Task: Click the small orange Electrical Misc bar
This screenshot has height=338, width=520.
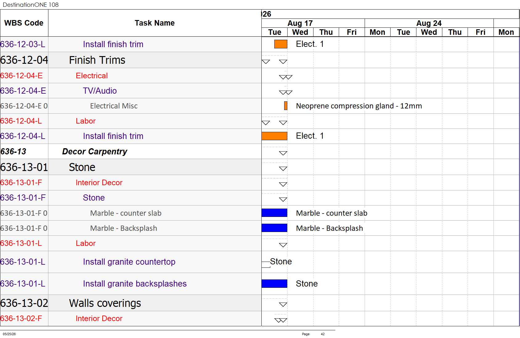Action: pyautogui.click(x=286, y=106)
